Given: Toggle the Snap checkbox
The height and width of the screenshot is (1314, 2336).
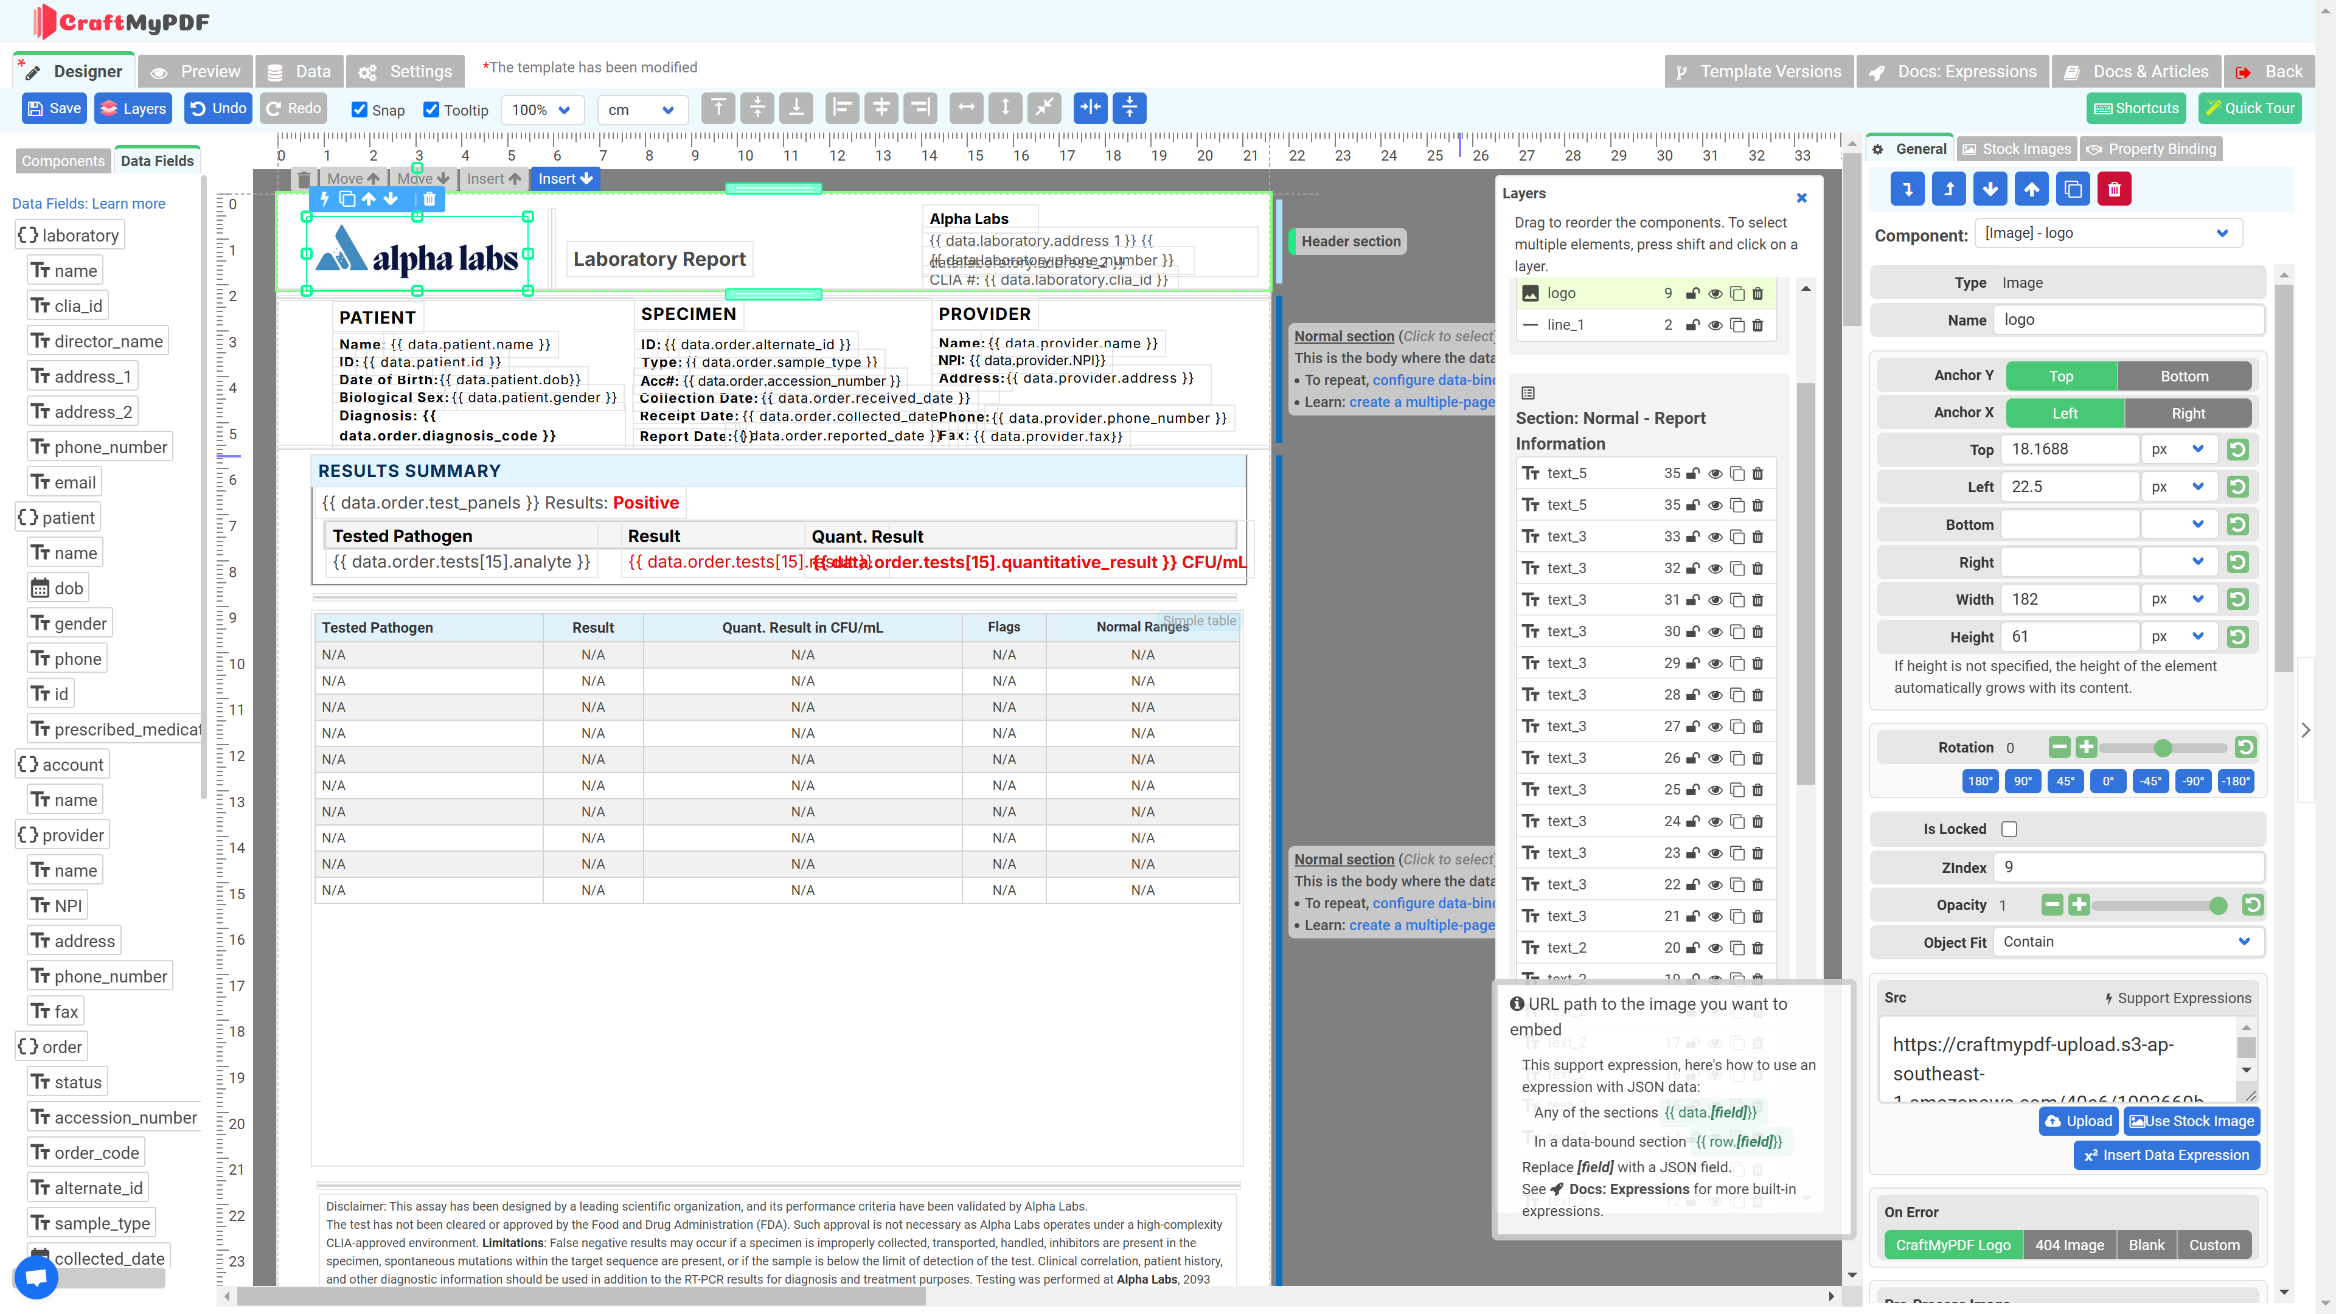Looking at the screenshot, I should 360,109.
